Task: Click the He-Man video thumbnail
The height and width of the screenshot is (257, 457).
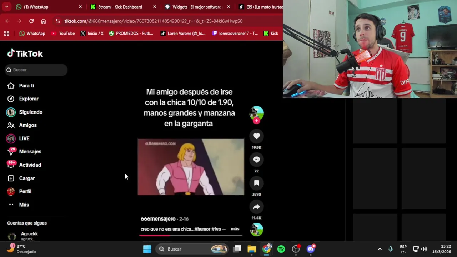Action: click(191, 167)
